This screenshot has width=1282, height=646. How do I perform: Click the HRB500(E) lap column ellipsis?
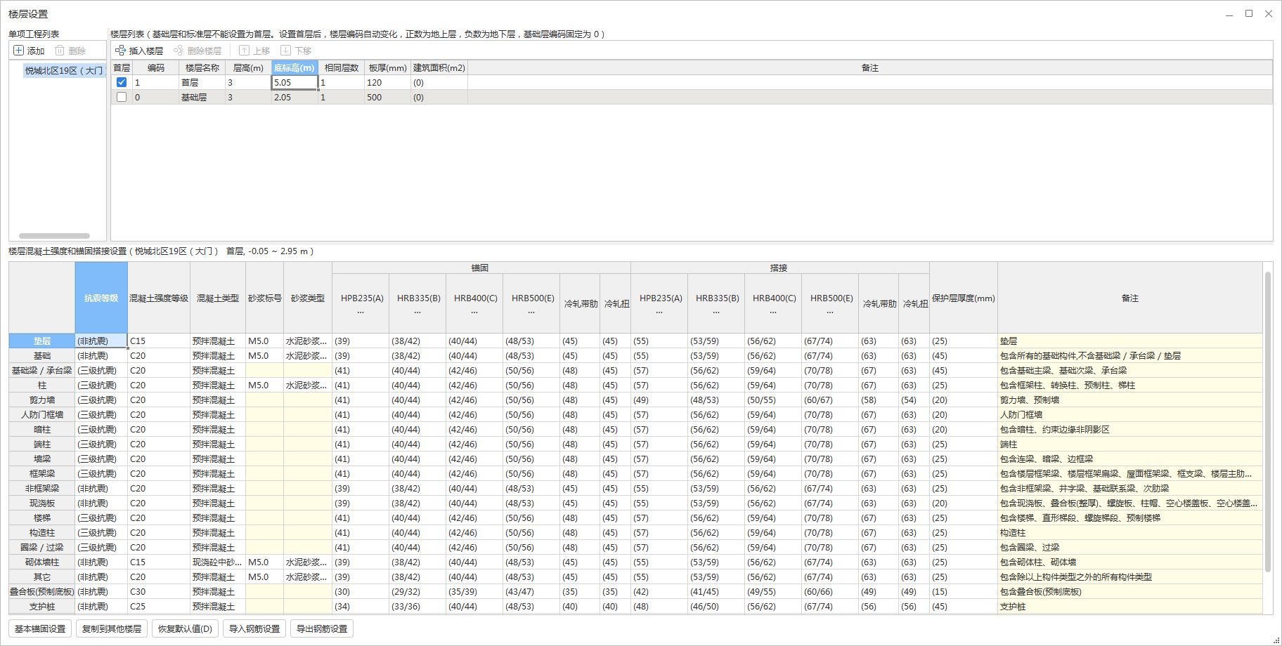click(x=831, y=311)
